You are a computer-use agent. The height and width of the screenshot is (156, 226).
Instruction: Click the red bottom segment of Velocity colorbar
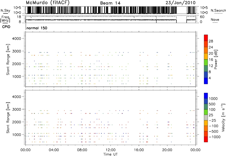click(206, 139)
